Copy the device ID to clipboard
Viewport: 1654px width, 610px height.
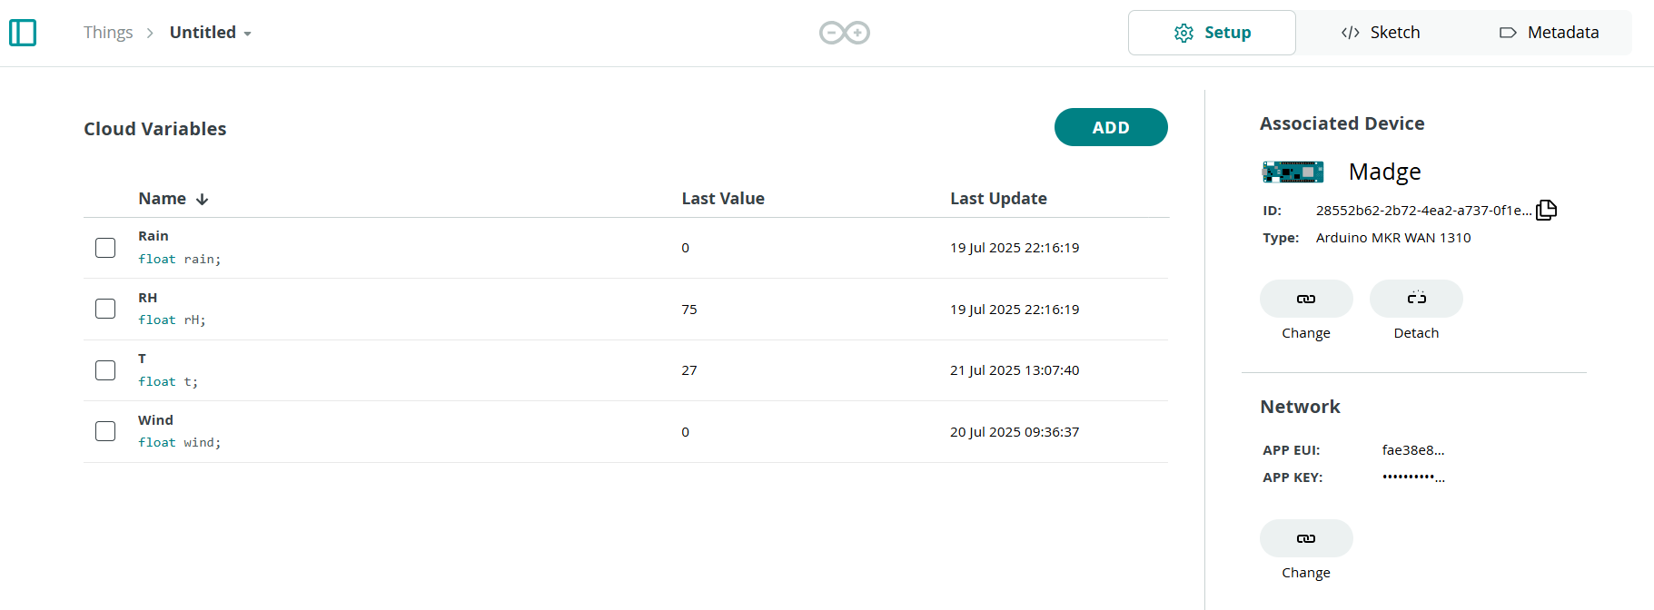coord(1547,210)
